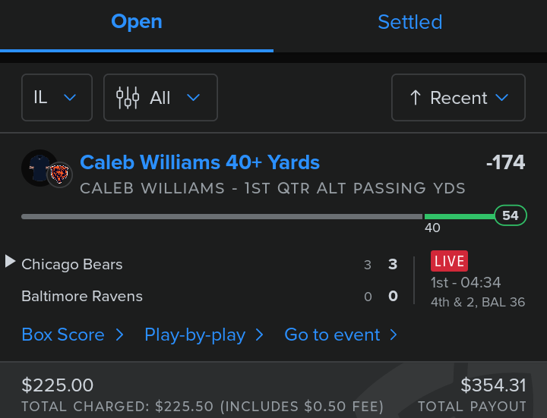The width and height of the screenshot is (547, 418).
Task: Click the Baltimore Ravens team row
Action: [82, 296]
